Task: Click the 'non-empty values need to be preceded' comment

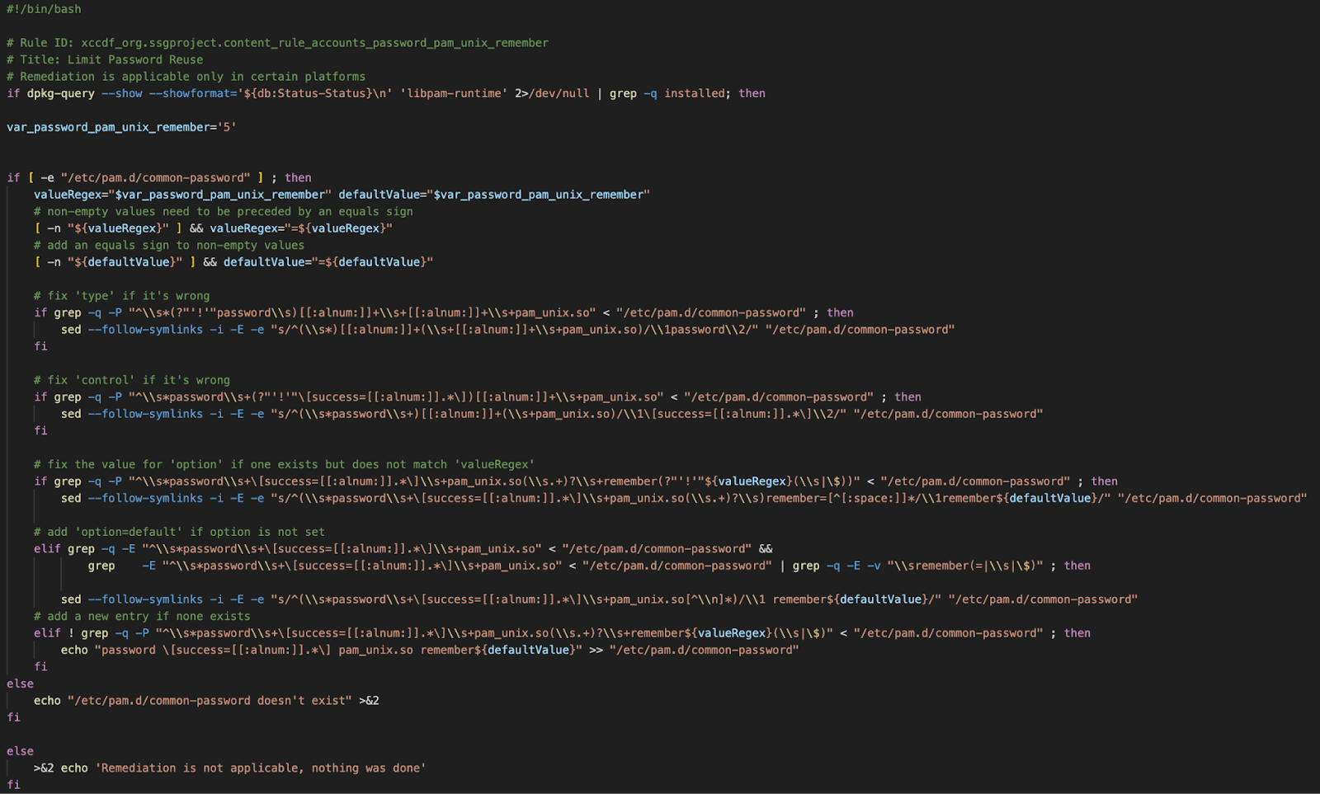Action: (x=224, y=211)
